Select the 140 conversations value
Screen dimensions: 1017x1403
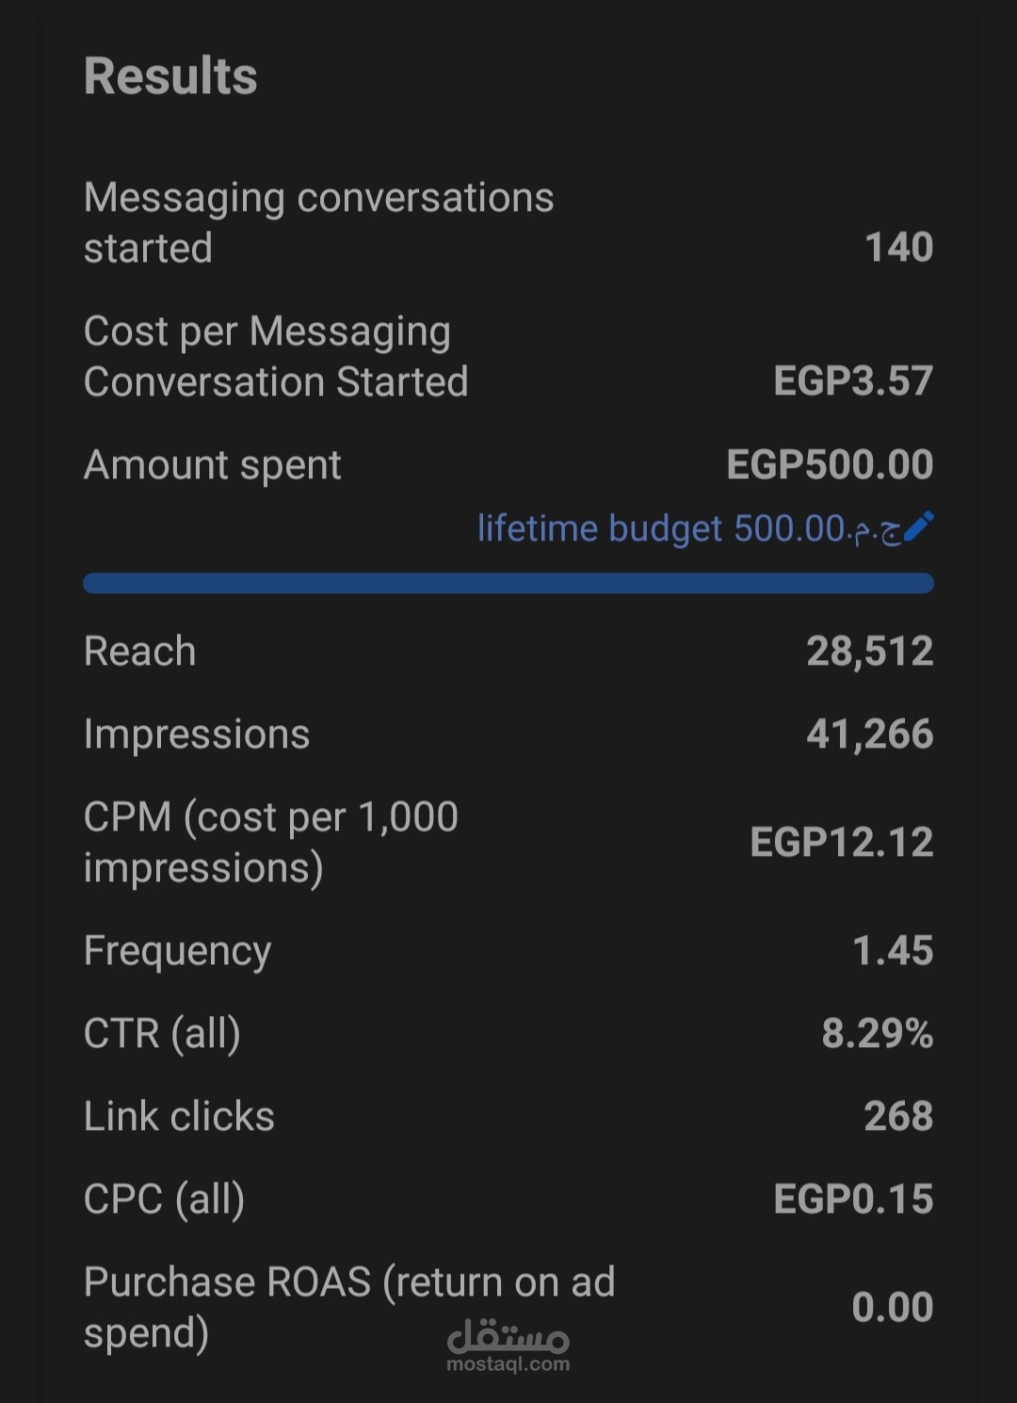point(899,248)
